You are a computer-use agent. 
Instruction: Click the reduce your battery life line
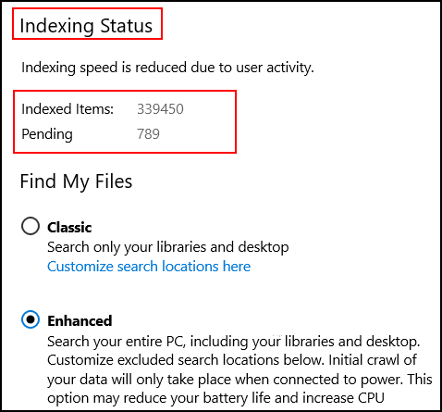coord(215,398)
